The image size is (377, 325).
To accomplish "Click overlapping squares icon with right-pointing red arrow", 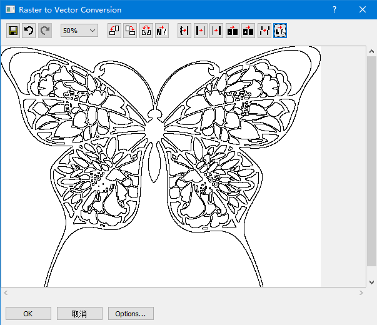I will [130, 31].
